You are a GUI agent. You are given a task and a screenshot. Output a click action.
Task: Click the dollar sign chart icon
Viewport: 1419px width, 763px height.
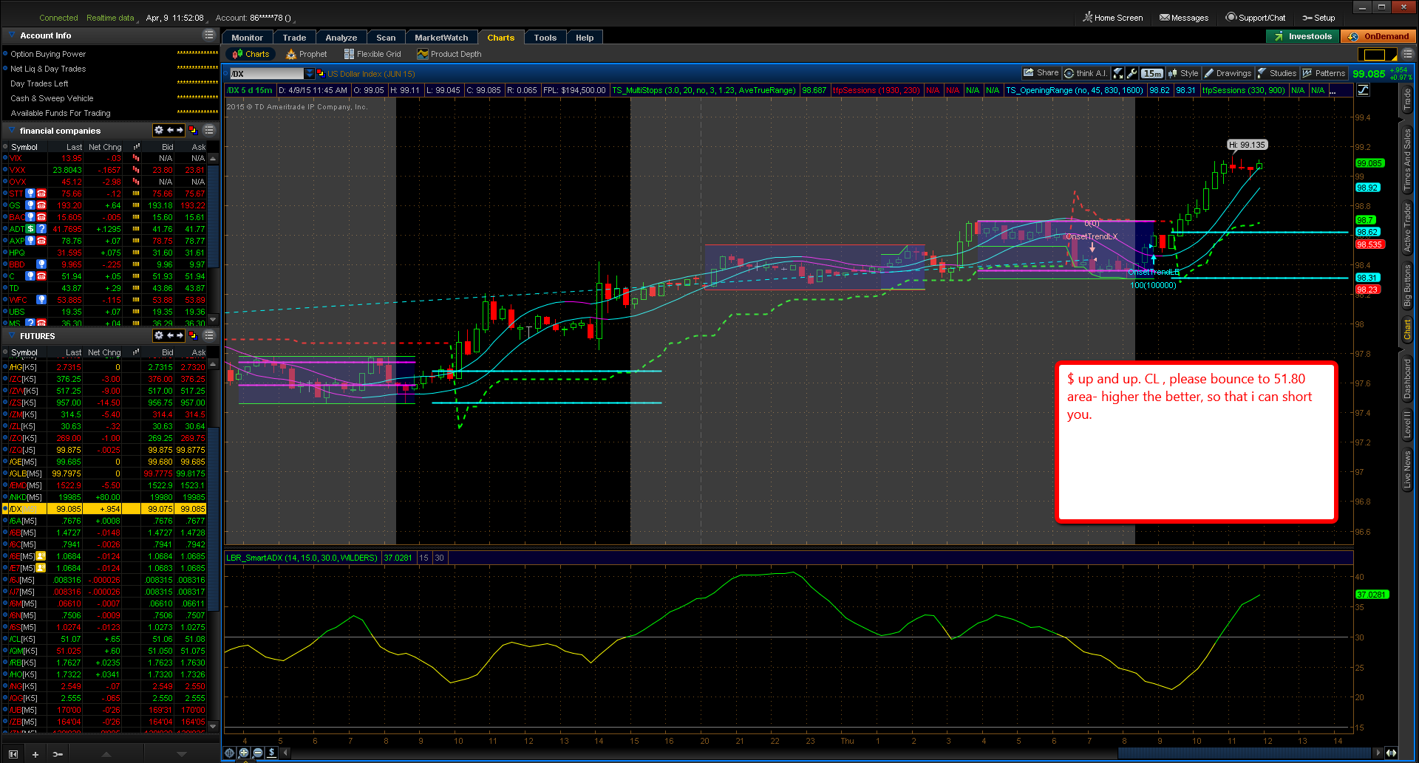point(271,753)
